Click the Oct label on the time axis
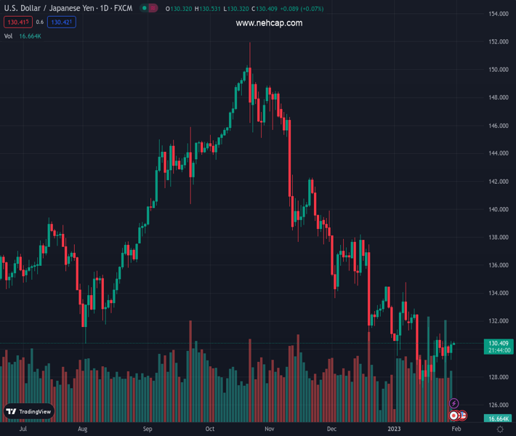This screenshot has height=436, width=516. [x=211, y=429]
